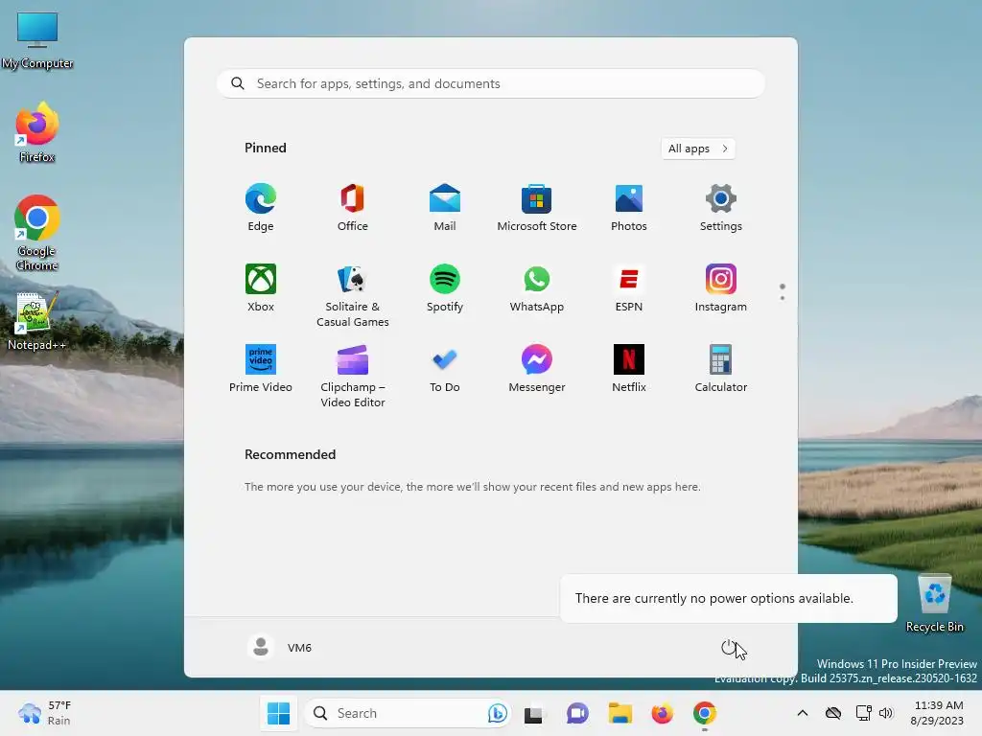The image size is (982, 736).
Task: Open Messenger
Action: coord(537,369)
